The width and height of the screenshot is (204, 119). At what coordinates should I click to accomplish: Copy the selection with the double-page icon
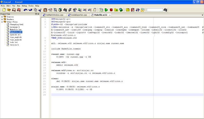point(35,10)
